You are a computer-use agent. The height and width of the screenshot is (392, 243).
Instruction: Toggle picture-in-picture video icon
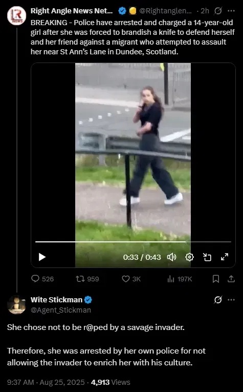[207, 257]
